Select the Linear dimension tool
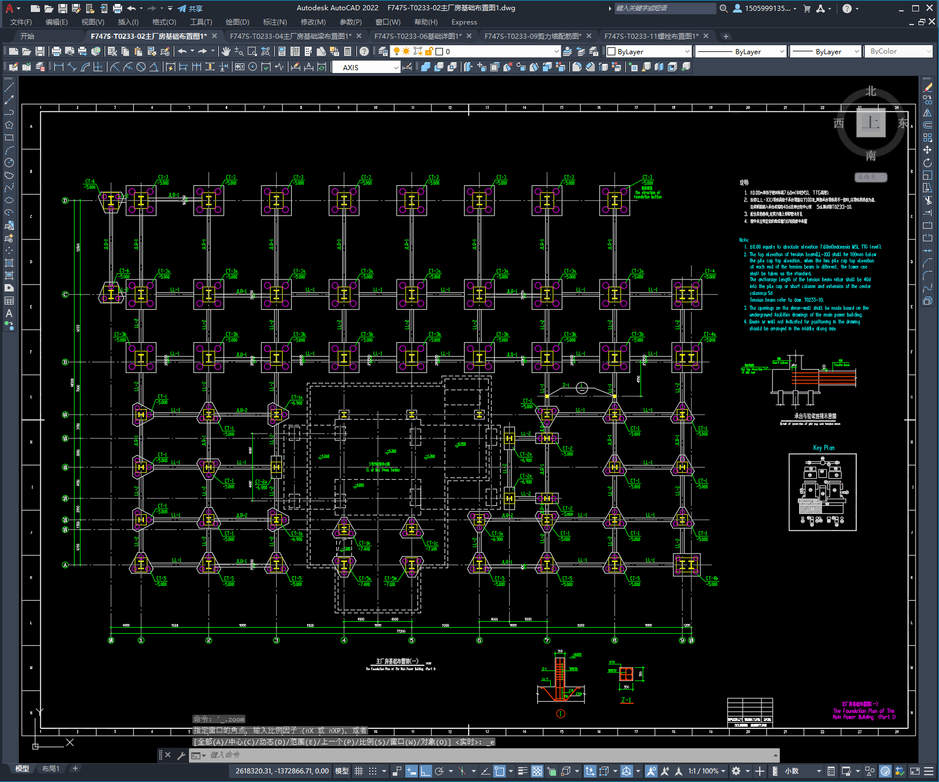This screenshot has height=782, width=939. click(58, 67)
